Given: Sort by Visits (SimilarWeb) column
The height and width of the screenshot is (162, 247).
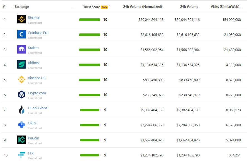Looking at the screenshot, I should [x=226, y=7].
